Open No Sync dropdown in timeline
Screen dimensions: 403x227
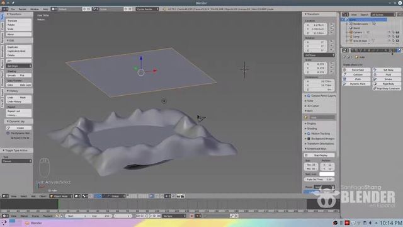tap(174, 216)
